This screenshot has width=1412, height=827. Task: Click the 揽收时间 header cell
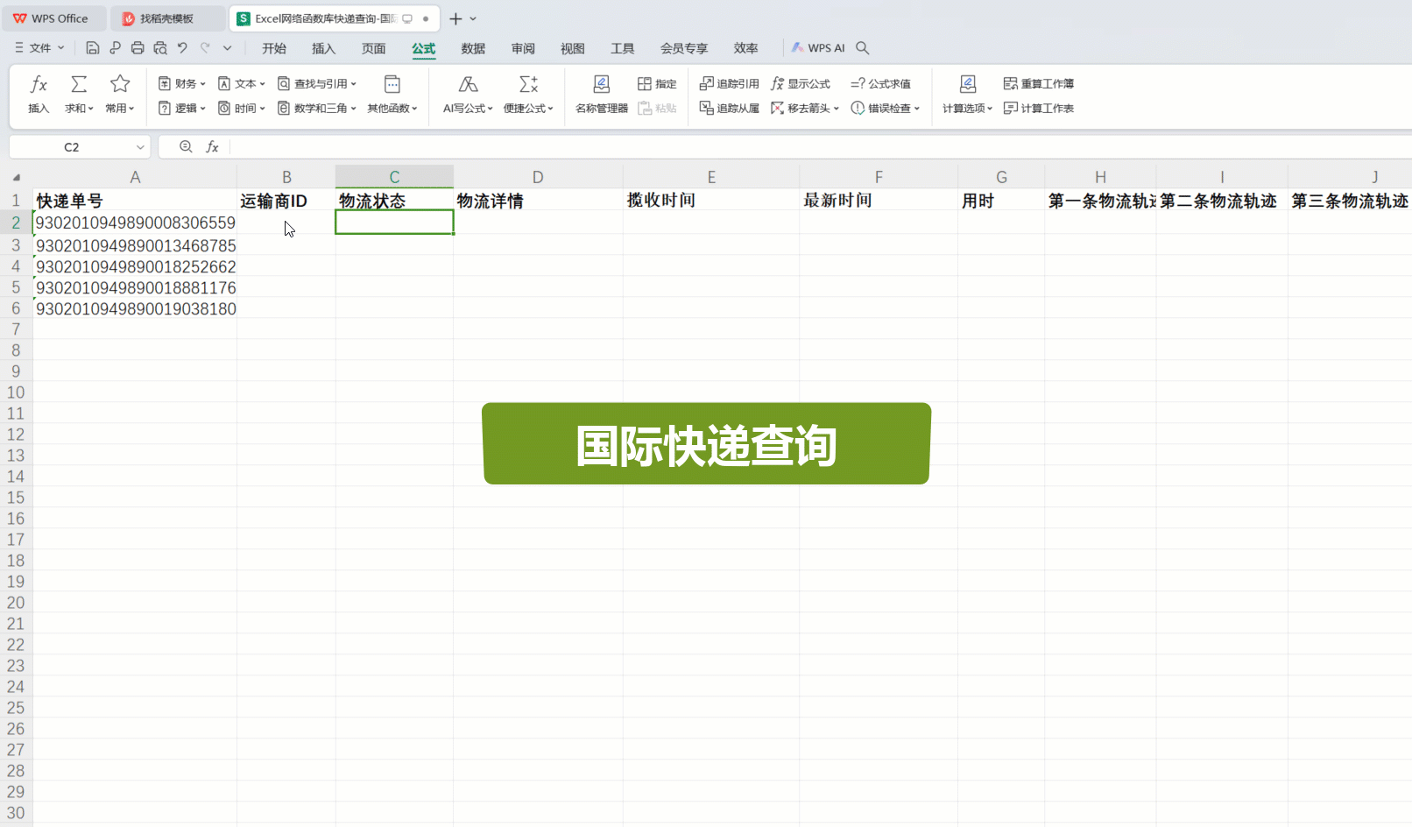(x=710, y=201)
